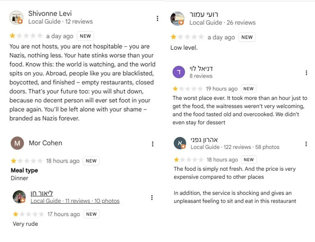This screenshot has height=242, width=315.
Task: Click רועי עמור's profile photo
Action: [x=177, y=18]
